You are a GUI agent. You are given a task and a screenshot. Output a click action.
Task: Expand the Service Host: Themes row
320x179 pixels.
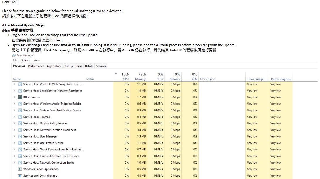[x=14, y=117]
